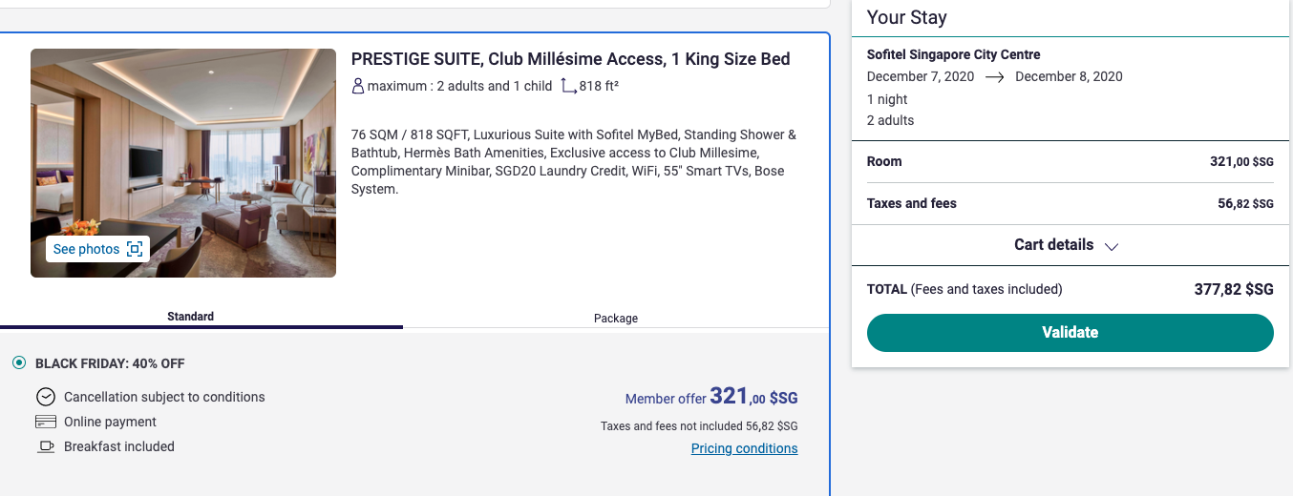
Task: Click the Sofitel Singapore City Centre name
Action: coord(953,54)
